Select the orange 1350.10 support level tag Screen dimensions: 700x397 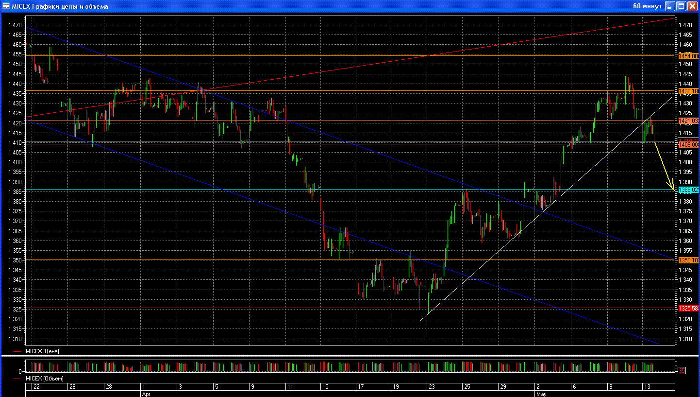coord(688,260)
